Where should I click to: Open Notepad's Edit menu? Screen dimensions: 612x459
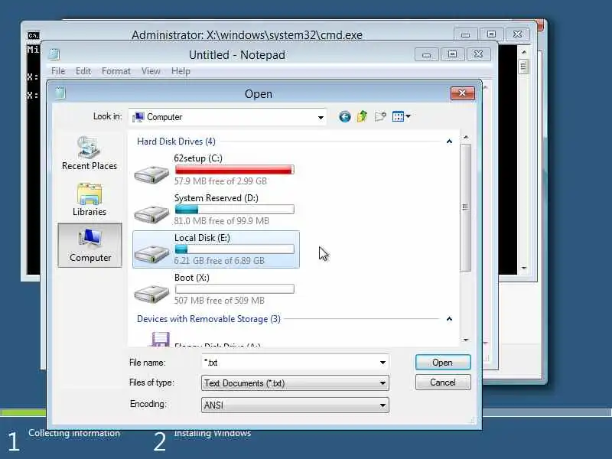pos(83,71)
